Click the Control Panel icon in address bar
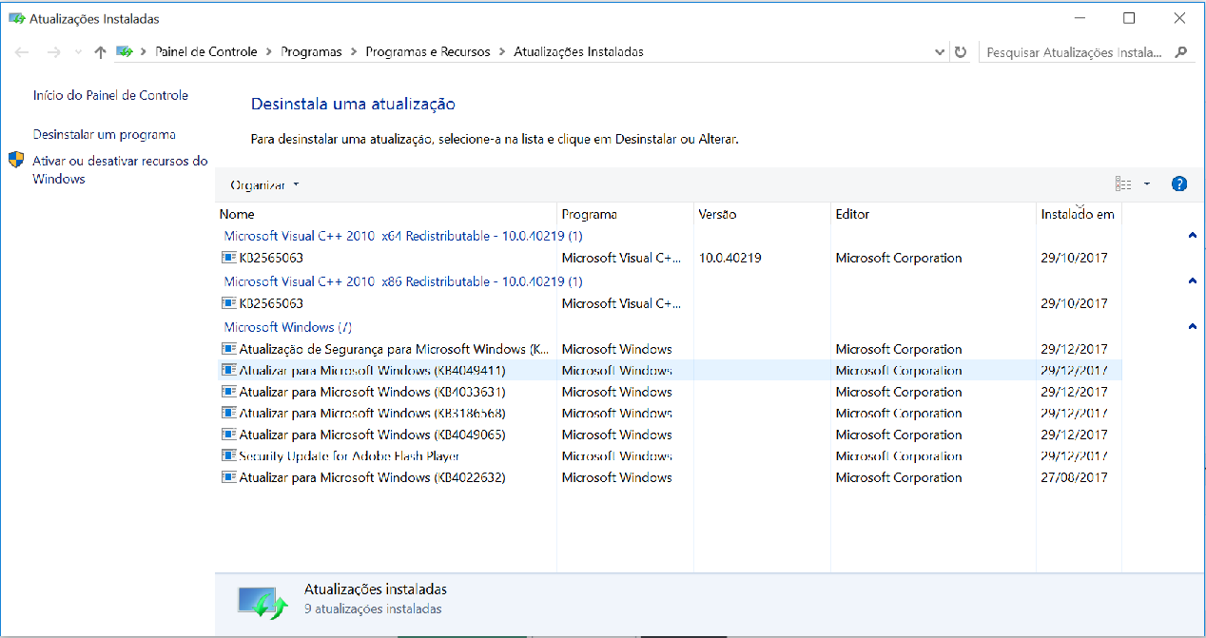 (x=125, y=51)
